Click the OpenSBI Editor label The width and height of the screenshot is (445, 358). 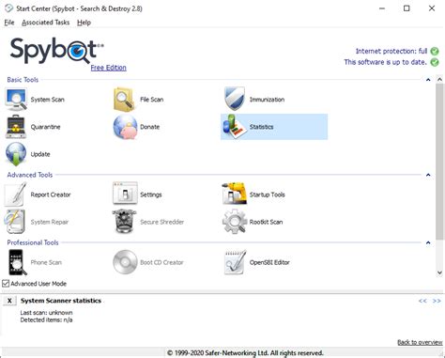[269, 262]
